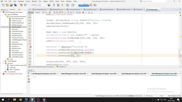Click the Open Project toolbar icon
The width and height of the screenshot is (182, 102).
11,5
